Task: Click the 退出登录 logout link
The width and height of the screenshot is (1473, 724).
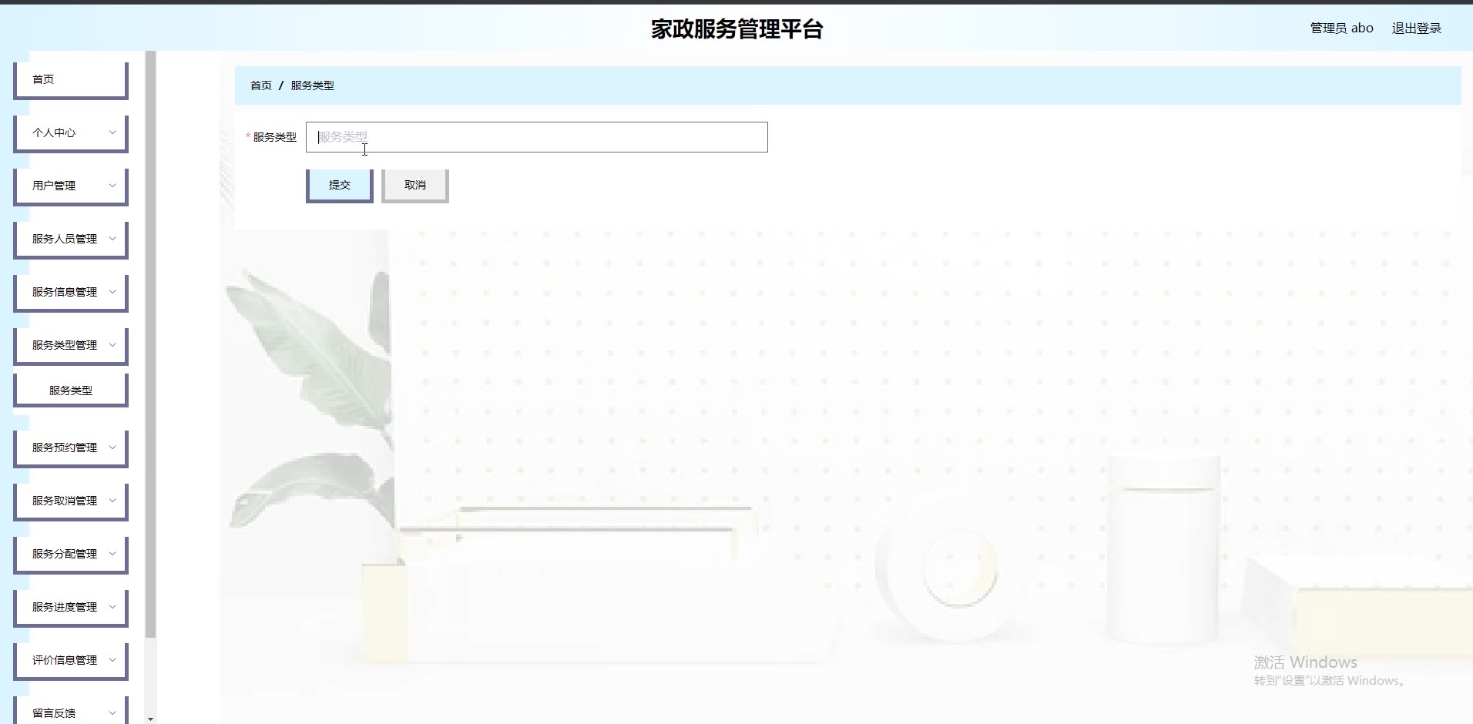Action: pos(1416,28)
